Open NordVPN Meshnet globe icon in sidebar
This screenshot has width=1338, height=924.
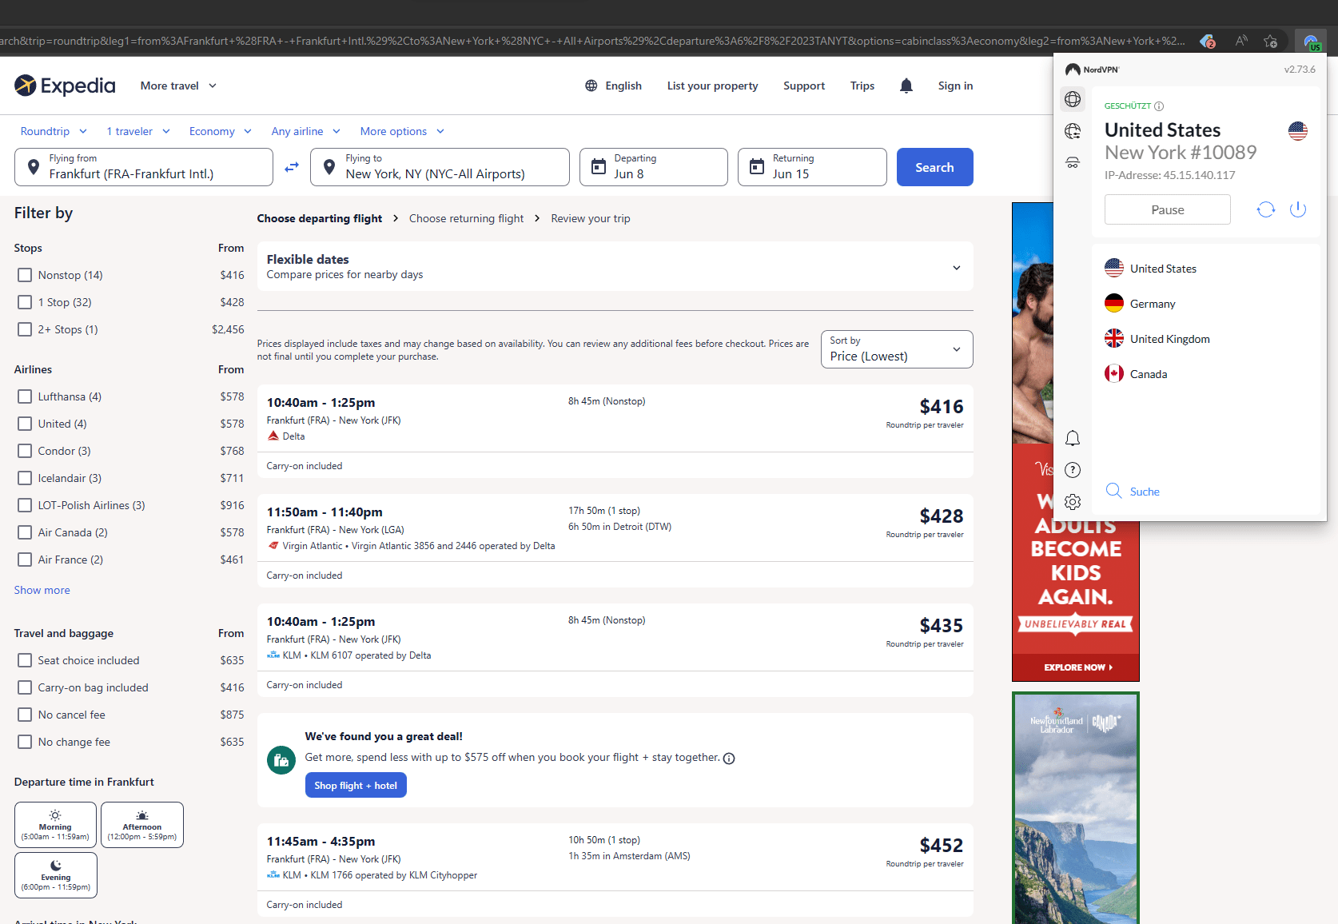coord(1073,131)
